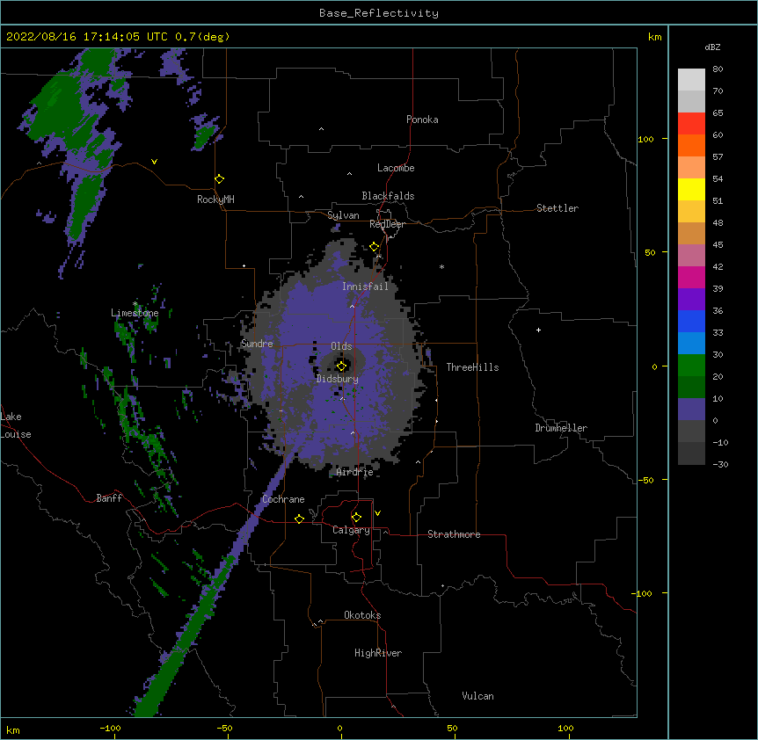The image size is (758, 740).
Task: Click the 65 dBZ red legend swatch
Action: click(691, 123)
